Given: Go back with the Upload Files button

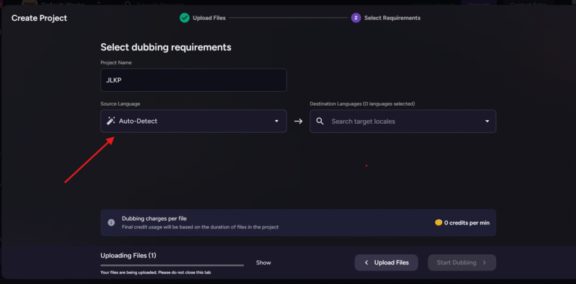Looking at the screenshot, I should point(386,263).
